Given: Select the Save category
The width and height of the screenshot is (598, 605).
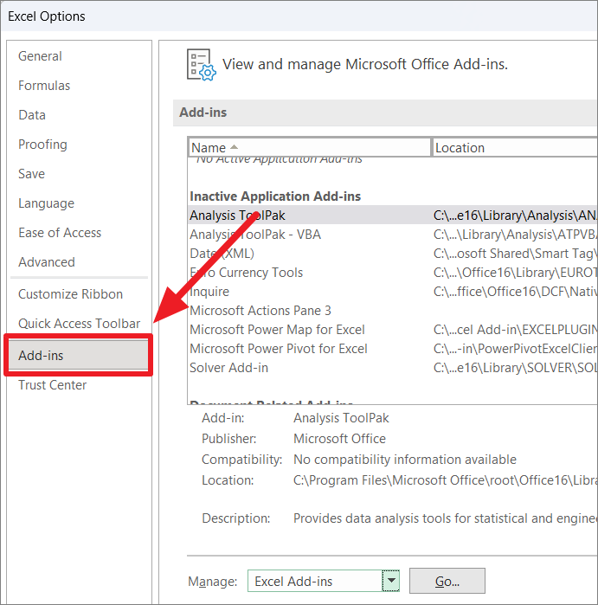Looking at the screenshot, I should pos(32,174).
